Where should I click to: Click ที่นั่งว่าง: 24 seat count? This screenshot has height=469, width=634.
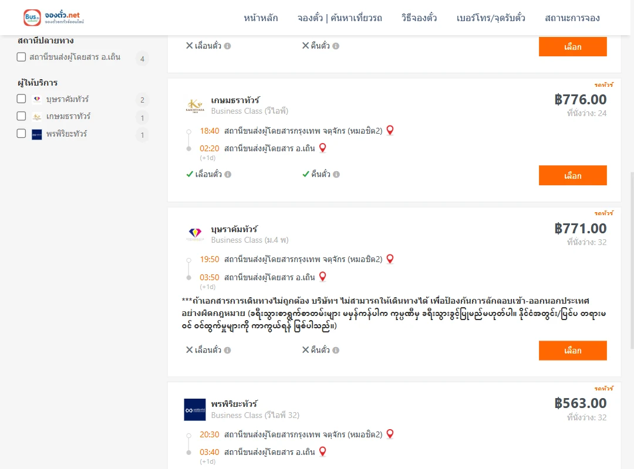pyautogui.click(x=586, y=114)
